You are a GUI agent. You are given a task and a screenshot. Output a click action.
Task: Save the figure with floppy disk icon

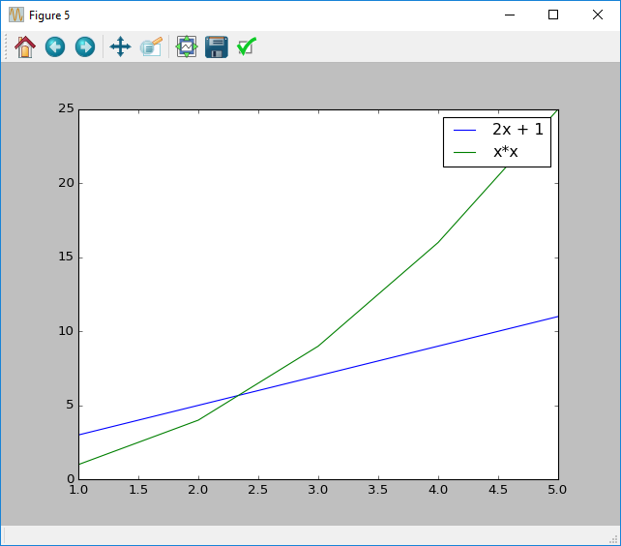point(217,46)
